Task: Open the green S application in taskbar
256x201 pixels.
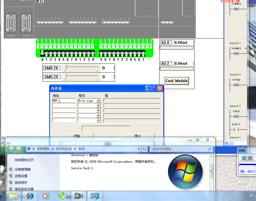Action: [x=62, y=196]
